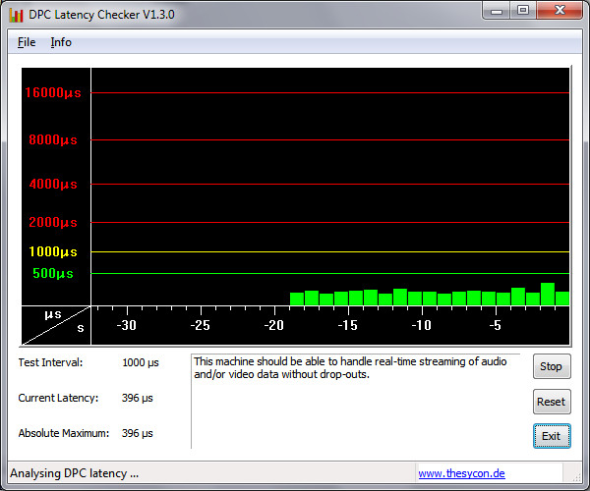Reset the latency measurements
590x491 pixels.
point(551,401)
